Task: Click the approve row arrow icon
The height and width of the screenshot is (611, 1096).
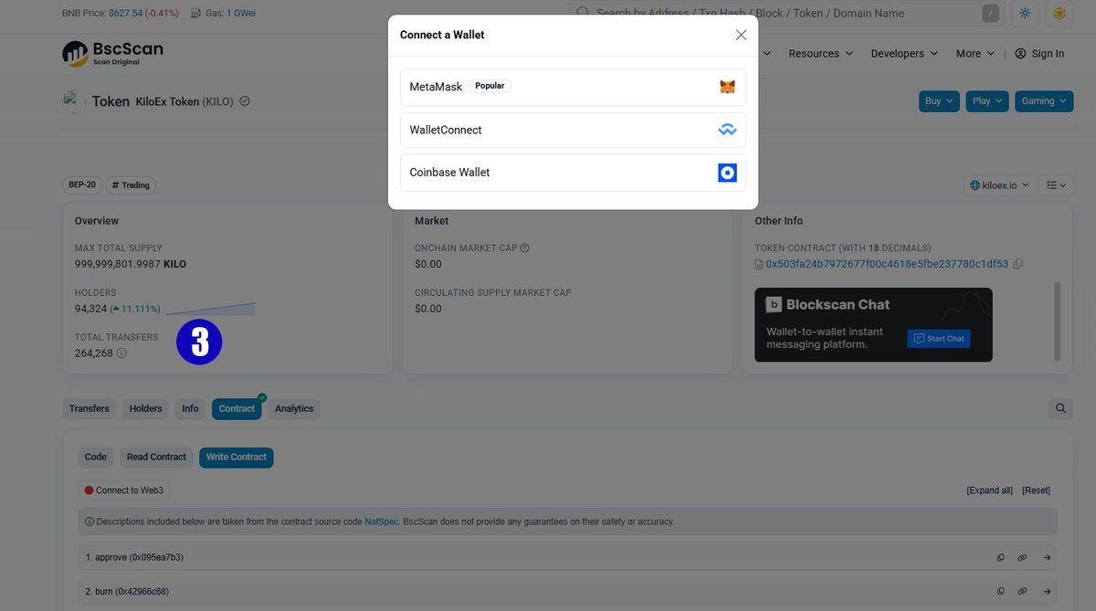Action: (1047, 557)
